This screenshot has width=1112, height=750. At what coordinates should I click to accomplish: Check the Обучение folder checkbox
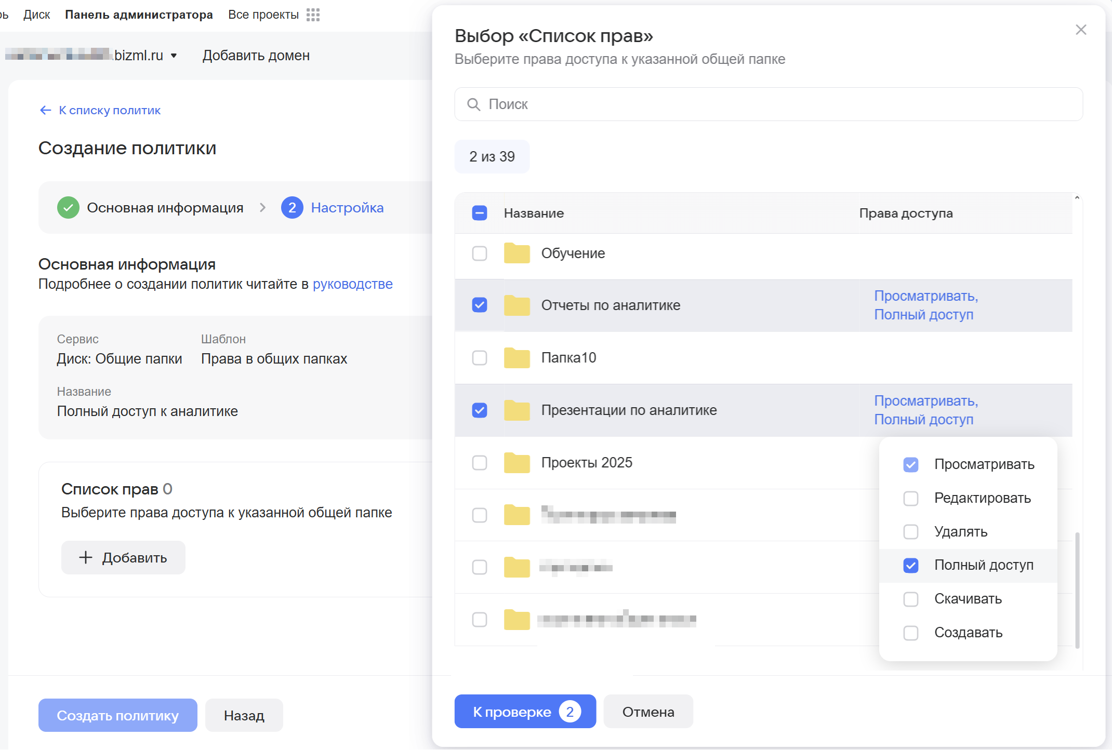point(479,253)
